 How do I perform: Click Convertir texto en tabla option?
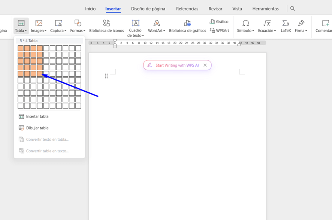[x=49, y=140]
